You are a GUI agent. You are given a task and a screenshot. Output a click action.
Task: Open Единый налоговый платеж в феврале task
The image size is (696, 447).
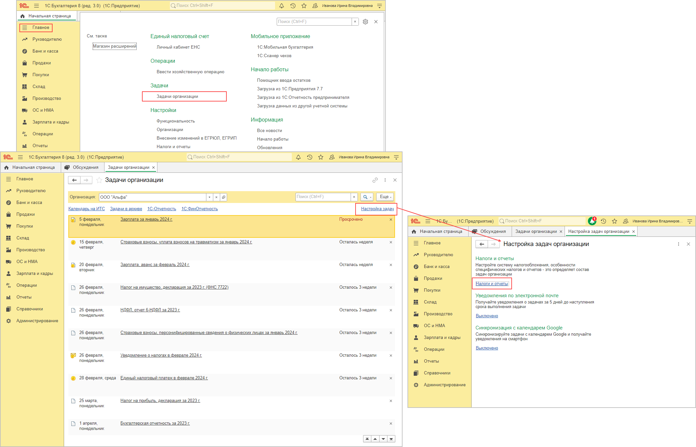tap(164, 378)
